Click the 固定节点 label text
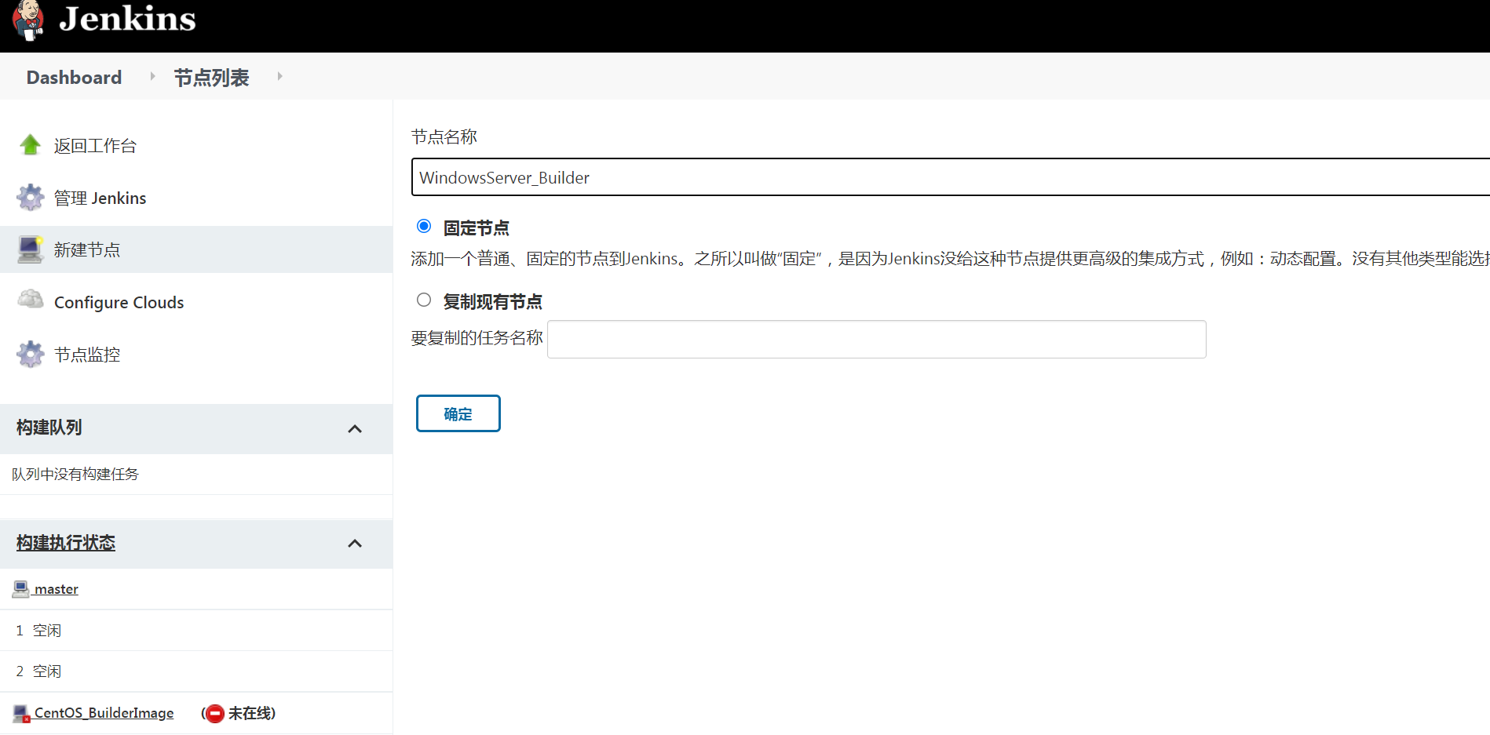The image size is (1490, 735). click(476, 228)
